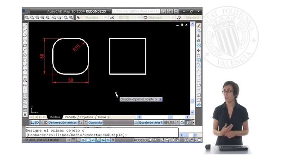The height and width of the screenshot is (162, 288).
Task: Click in the command line prompt area
Action: (x=102, y=133)
